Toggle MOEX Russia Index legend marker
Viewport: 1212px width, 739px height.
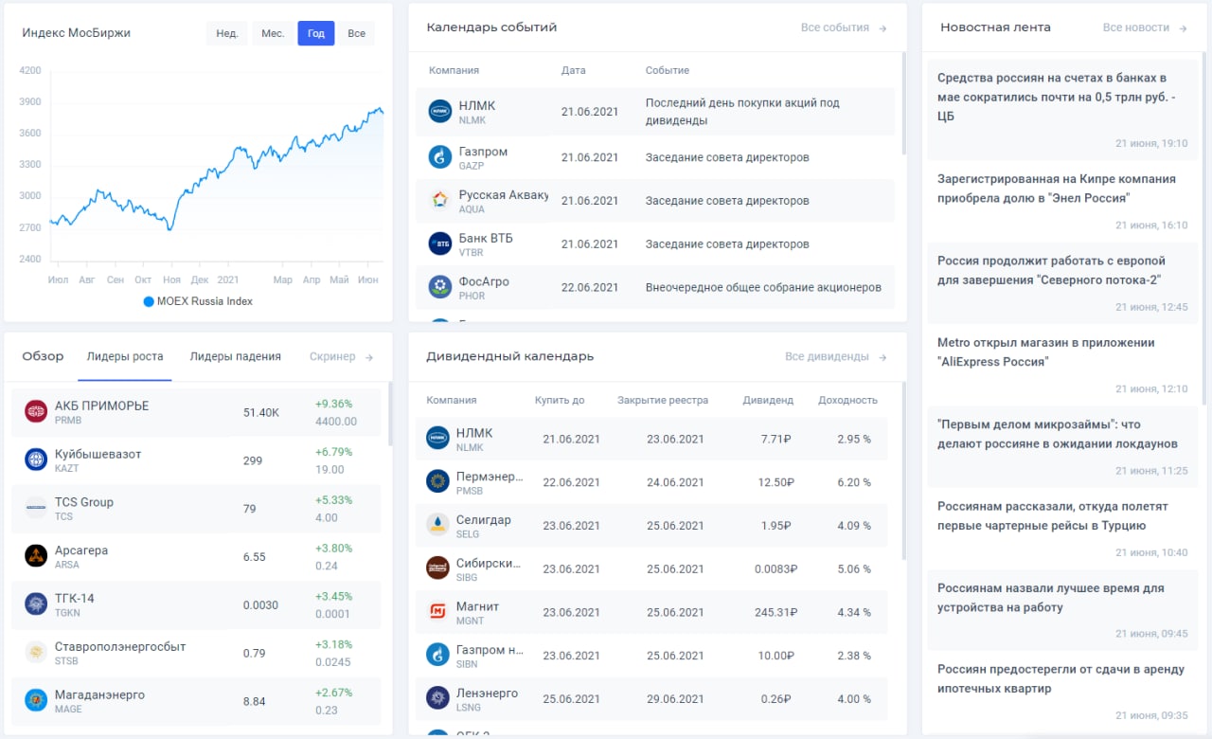point(149,301)
